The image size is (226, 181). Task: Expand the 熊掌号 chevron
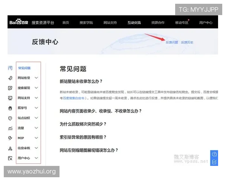click(36, 108)
